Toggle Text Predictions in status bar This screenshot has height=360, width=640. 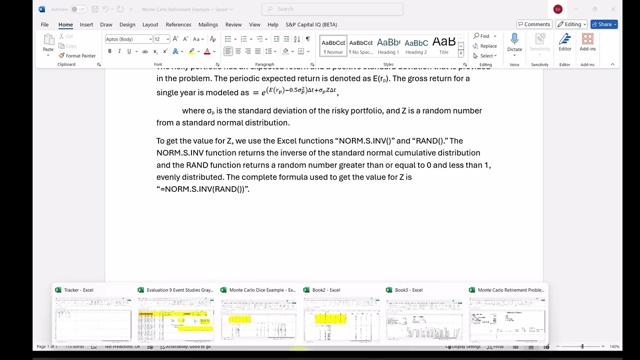[123, 346]
